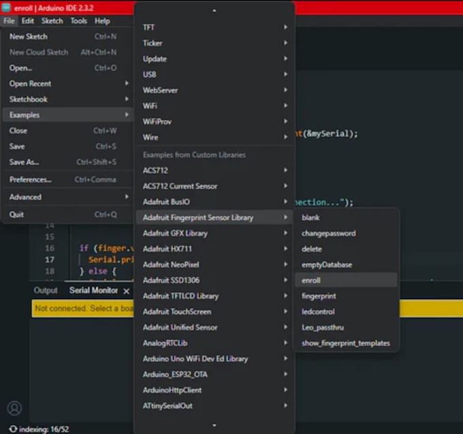Expand the Open Recent submenu
The height and width of the screenshot is (434, 463).
coord(67,84)
